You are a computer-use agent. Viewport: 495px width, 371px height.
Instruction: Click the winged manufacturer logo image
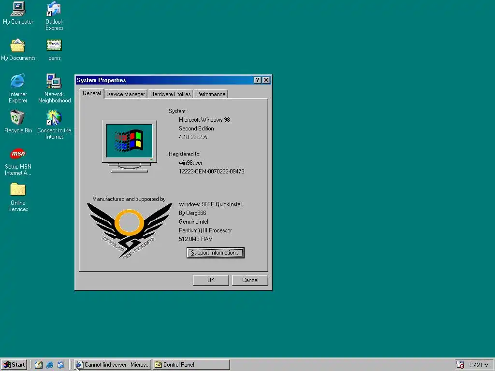130,230
